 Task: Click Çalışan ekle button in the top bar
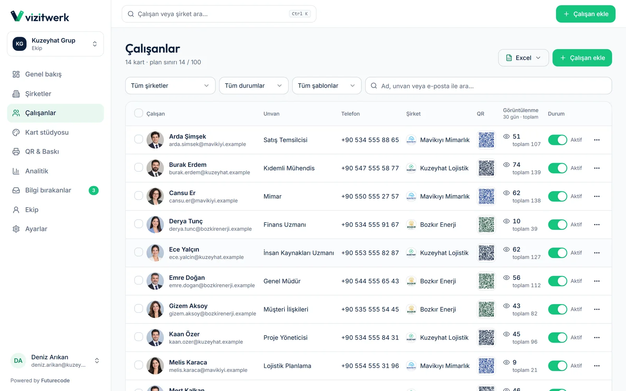(586, 14)
